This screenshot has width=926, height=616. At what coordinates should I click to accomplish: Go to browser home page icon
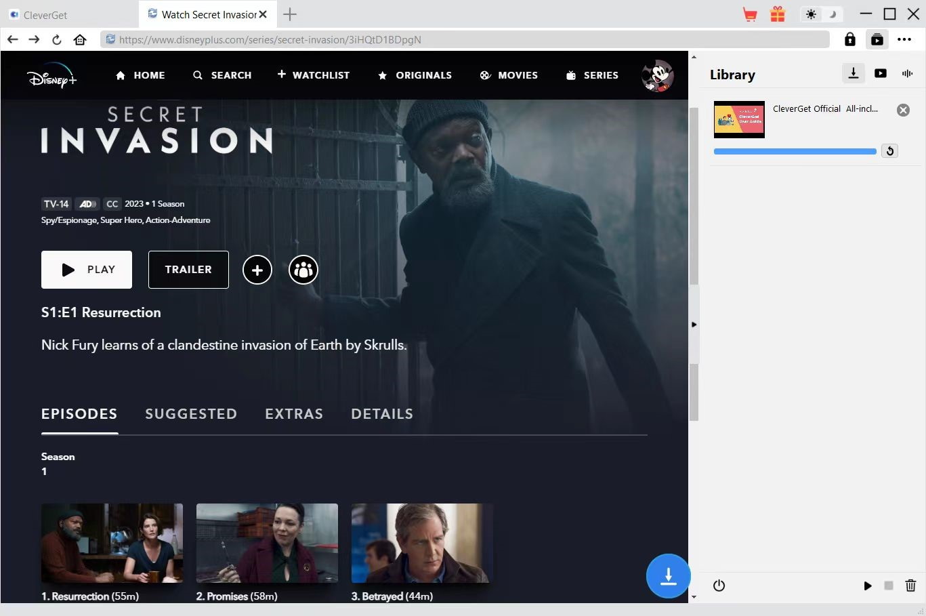coord(80,40)
